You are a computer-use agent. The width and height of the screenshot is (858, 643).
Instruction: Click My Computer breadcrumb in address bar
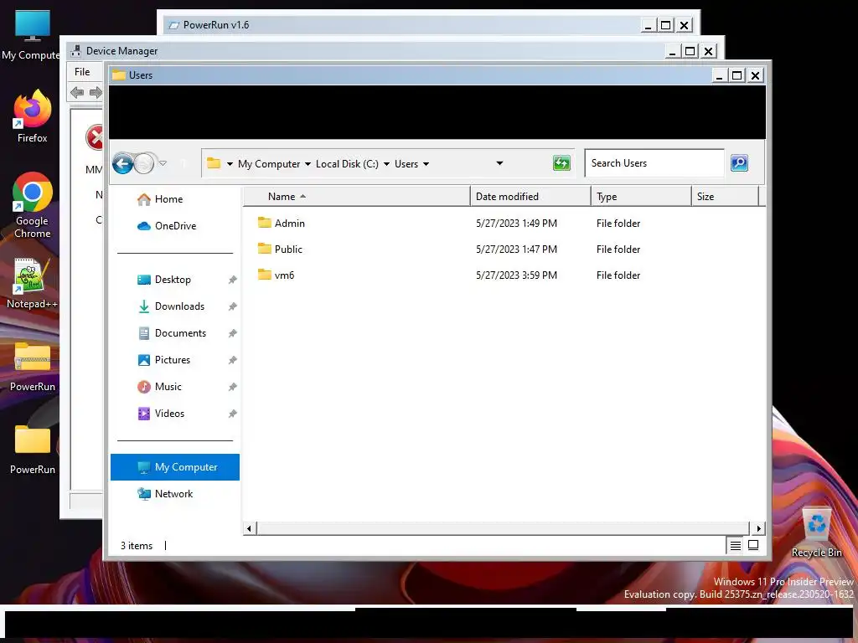pos(269,164)
